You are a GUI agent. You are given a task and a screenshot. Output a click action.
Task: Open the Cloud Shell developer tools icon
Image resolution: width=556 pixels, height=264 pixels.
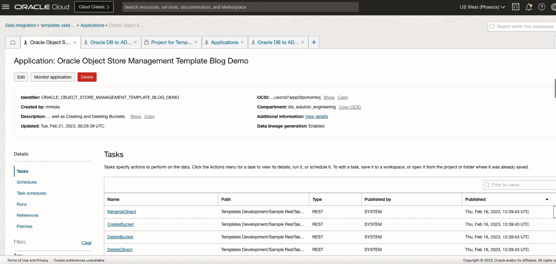pyautogui.click(x=515, y=7)
